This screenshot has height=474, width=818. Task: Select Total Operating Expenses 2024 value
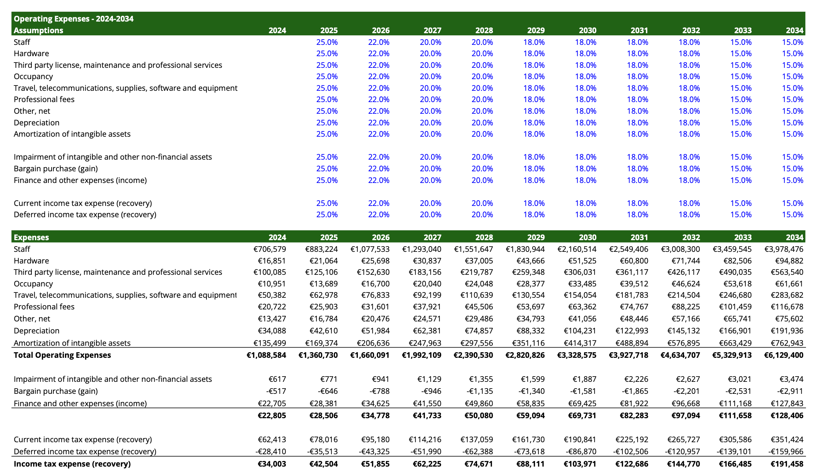pyautogui.click(x=266, y=355)
